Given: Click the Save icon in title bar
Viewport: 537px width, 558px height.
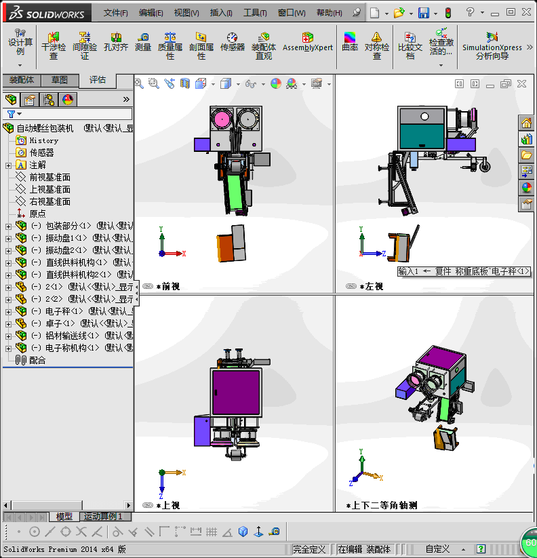Looking at the screenshot, I should click(x=424, y=13).
